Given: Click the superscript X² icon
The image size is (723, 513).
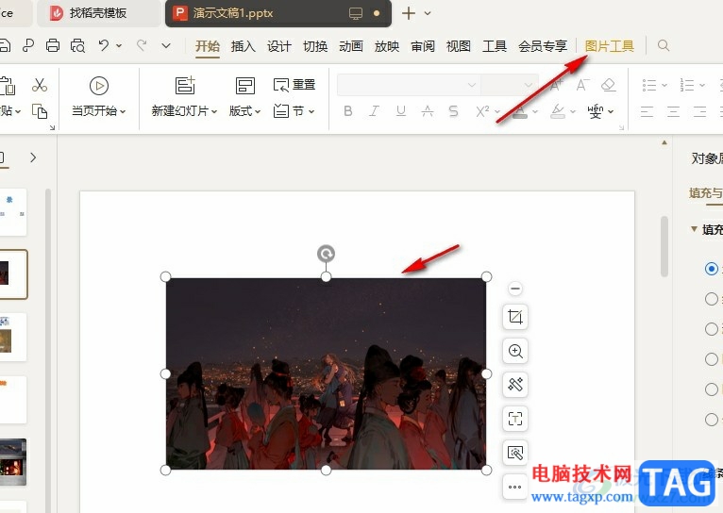Looking at the screenshot, I should 482,111.
